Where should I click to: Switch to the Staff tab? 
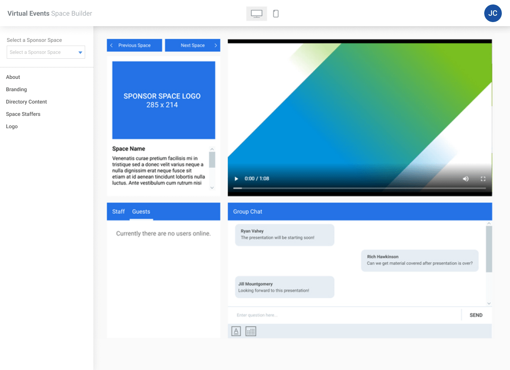[x=118, y=211]
